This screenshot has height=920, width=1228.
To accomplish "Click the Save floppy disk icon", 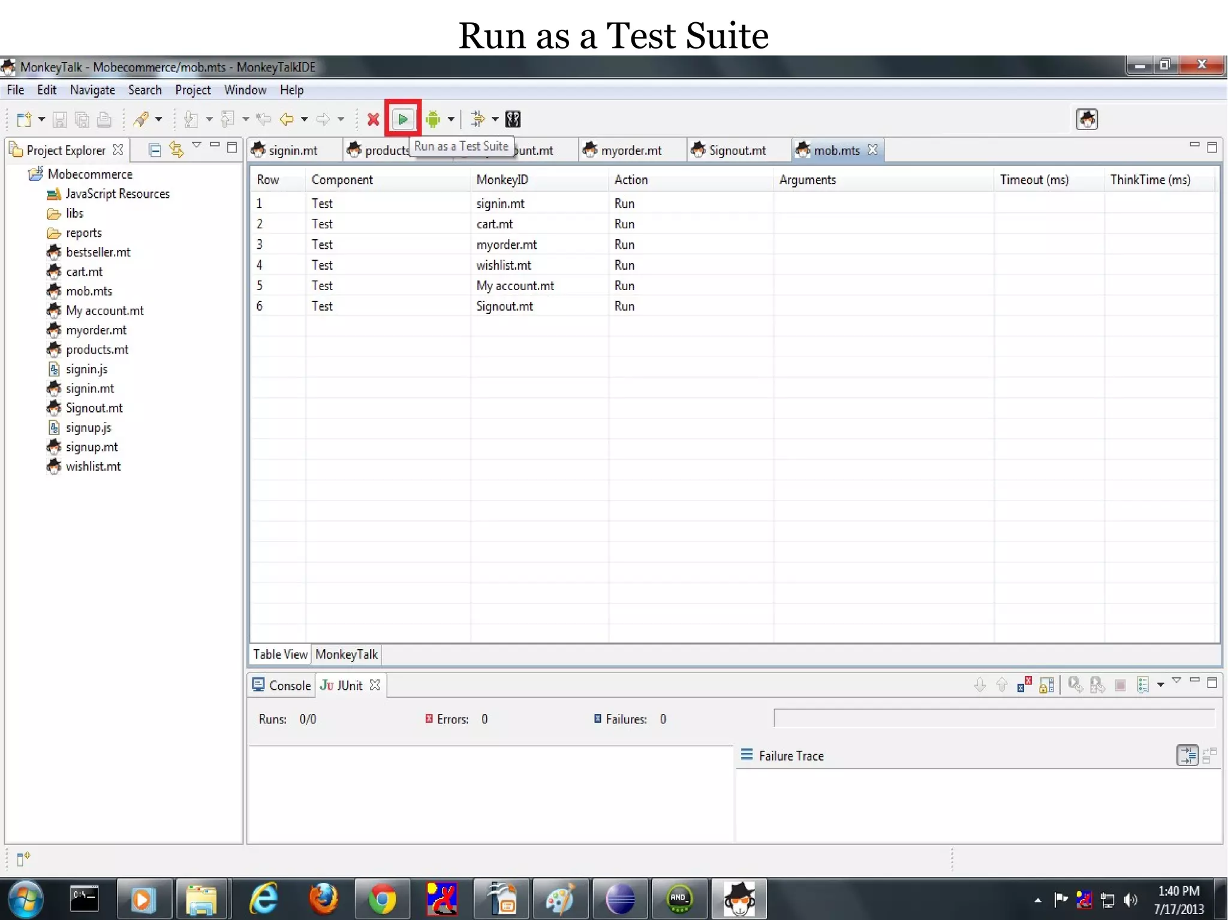I will point(59,119).
